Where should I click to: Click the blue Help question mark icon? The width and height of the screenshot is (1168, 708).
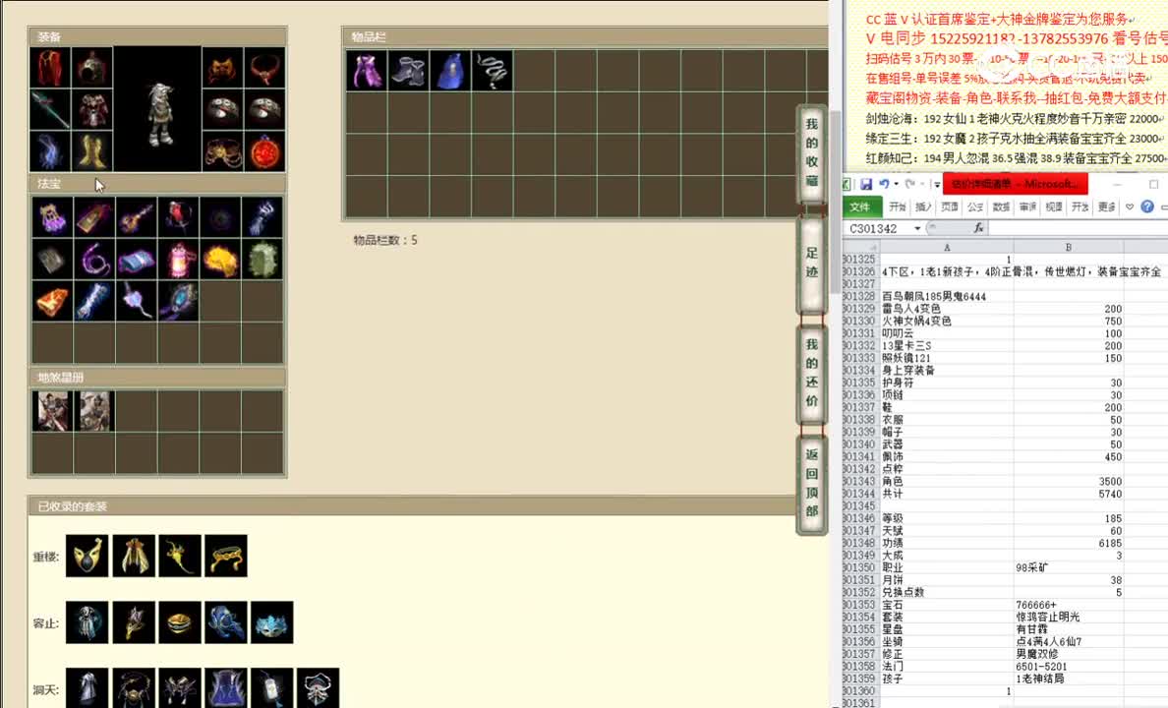point(1147,206)
